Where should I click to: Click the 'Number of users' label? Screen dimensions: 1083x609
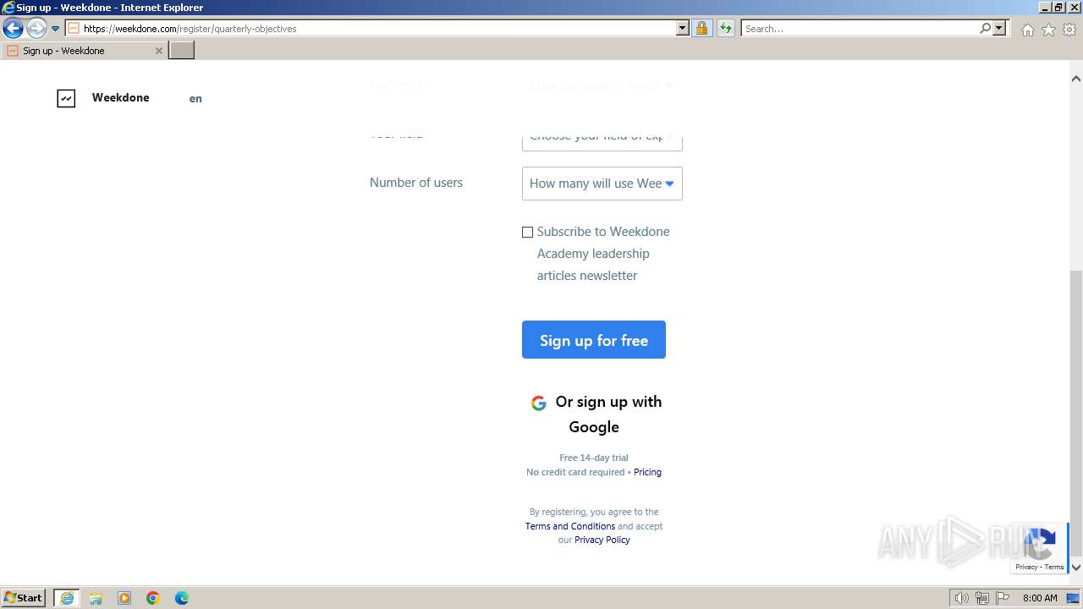click(416, 182)
